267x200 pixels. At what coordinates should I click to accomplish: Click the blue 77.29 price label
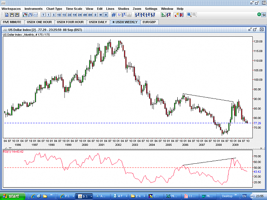(257, 123)
